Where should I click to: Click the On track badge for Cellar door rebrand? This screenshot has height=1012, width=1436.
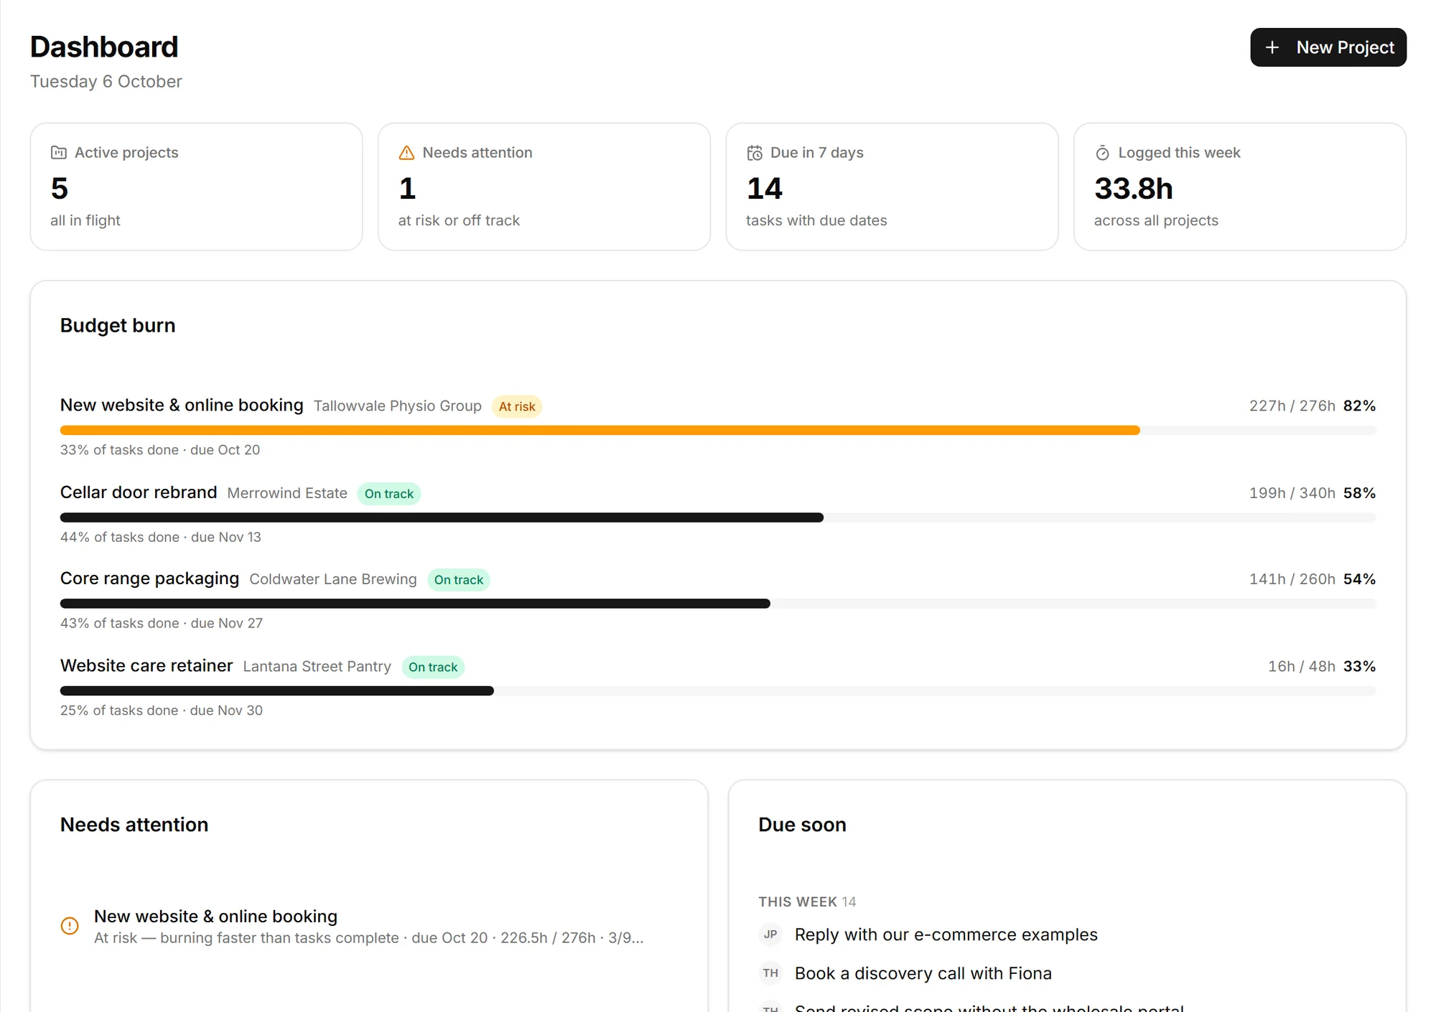[389, 494]
